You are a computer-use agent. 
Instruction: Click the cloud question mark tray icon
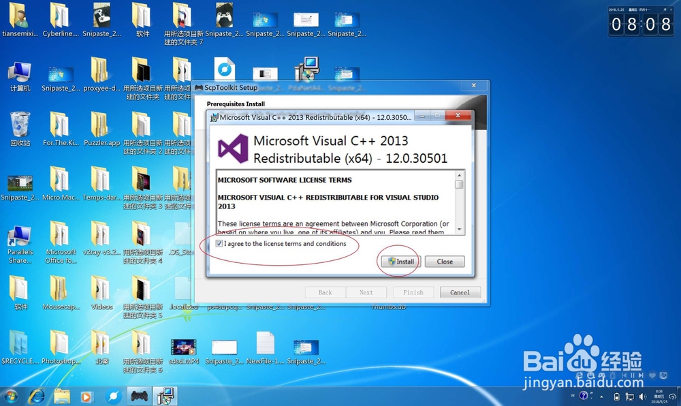[x=672, y=396]
